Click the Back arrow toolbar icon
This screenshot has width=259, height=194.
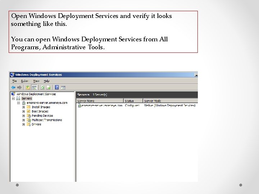(13, 87)
